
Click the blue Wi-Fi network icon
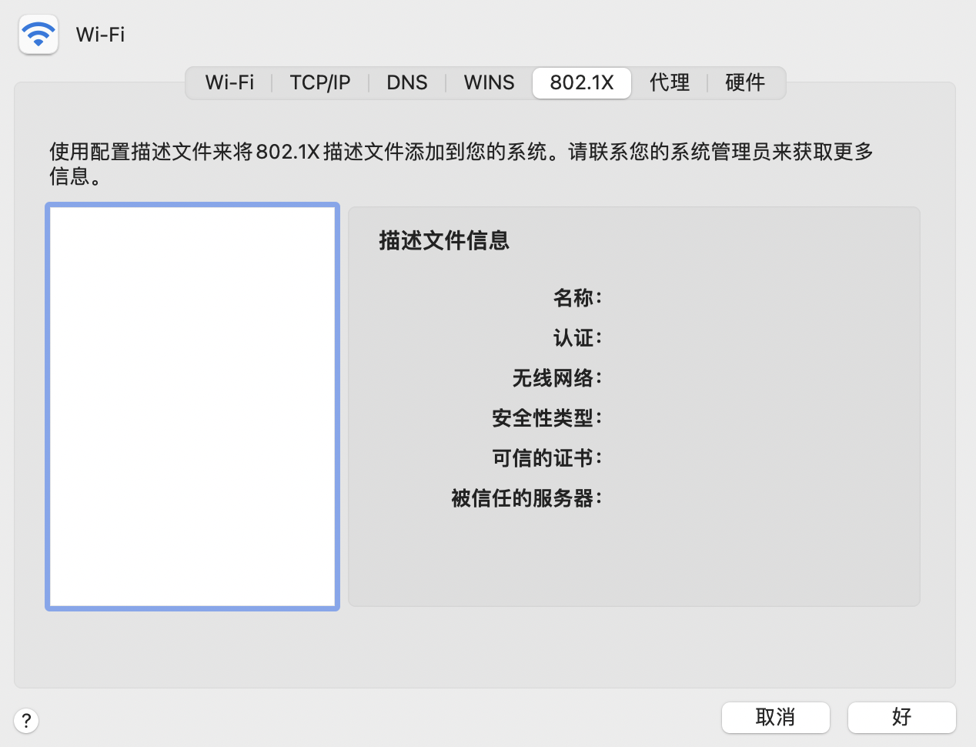click(x=38, y=35)
